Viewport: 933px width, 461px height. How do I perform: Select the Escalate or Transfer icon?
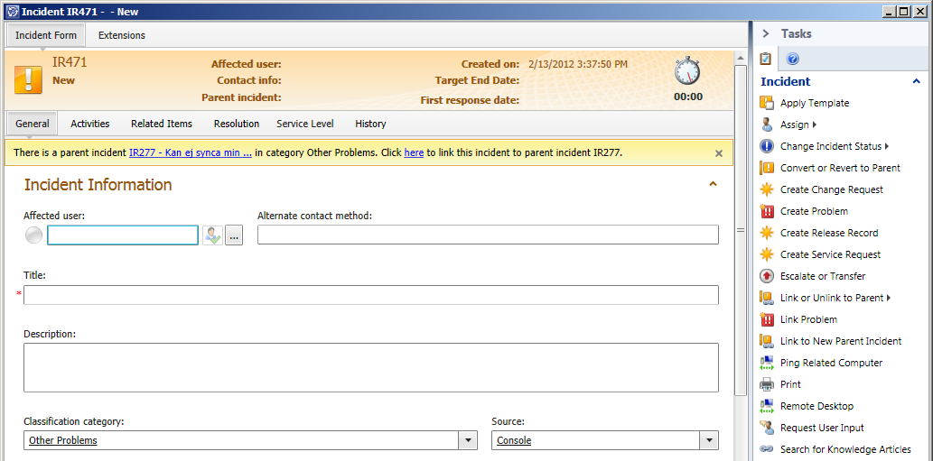click(x=767, y=276)
